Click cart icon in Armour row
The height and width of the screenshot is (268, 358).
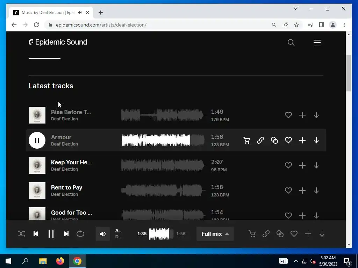tap(246, 140)
